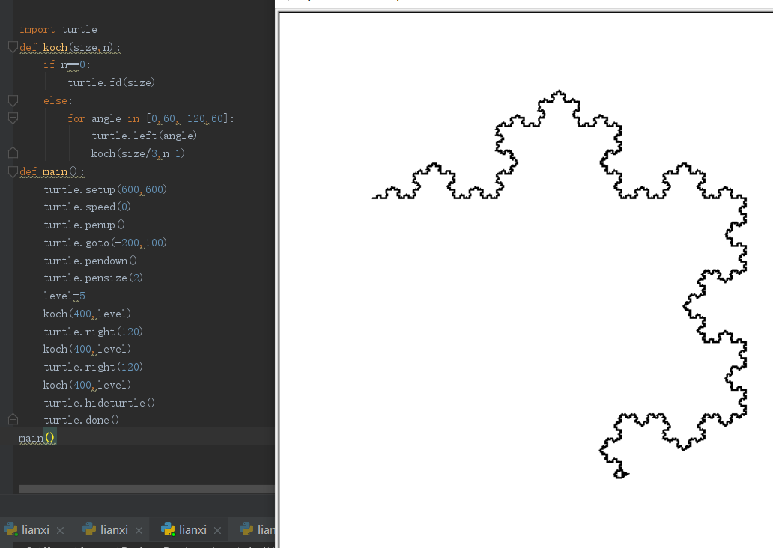Collapse the def main function fold marker

[x=13, y=171]
